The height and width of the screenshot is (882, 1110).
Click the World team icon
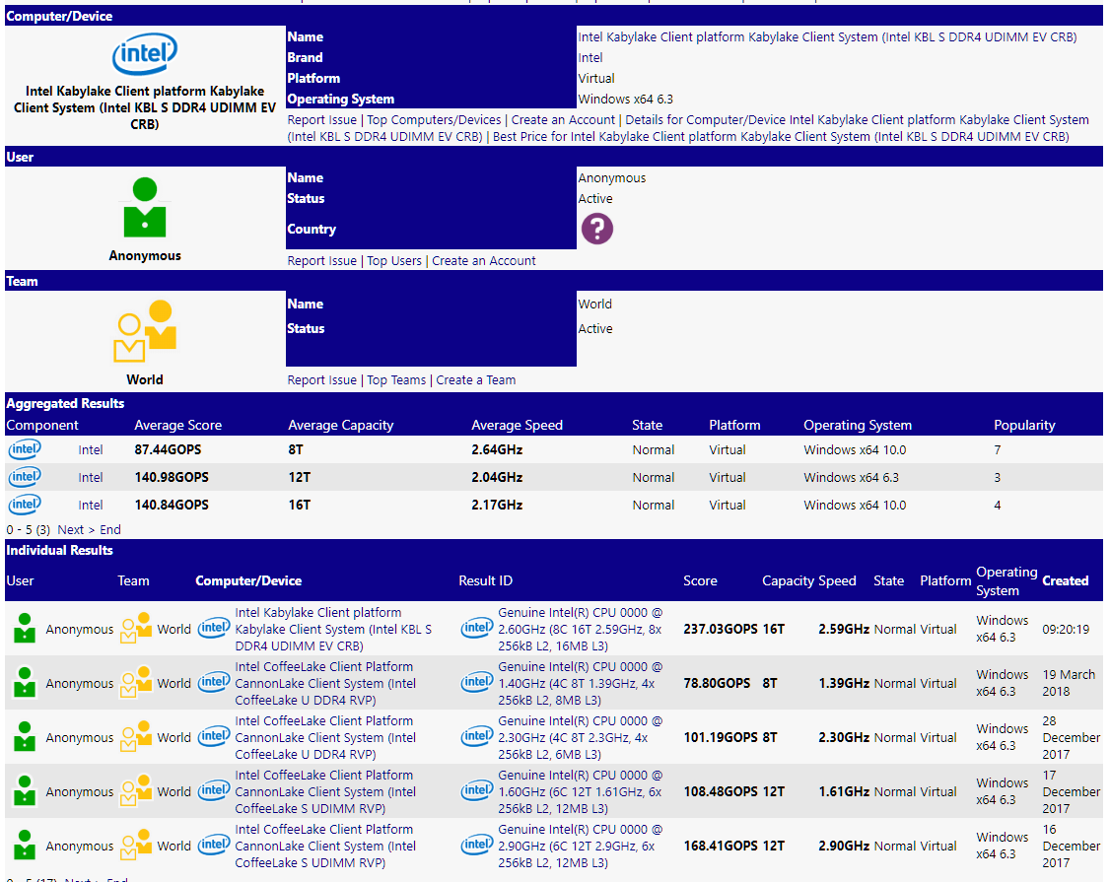click(144, 331)
